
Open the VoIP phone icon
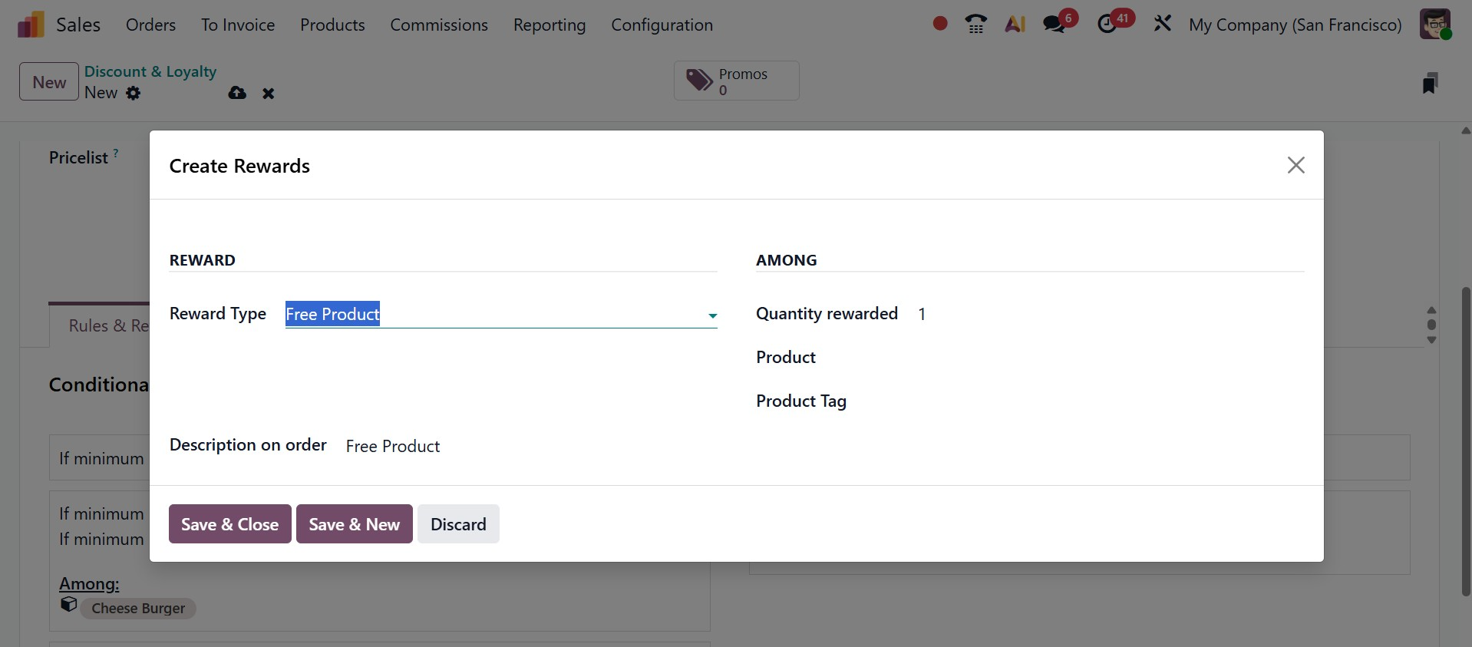tap(975, 25)
